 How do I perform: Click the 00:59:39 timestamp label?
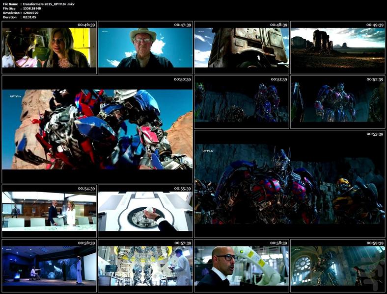point(375,243)
